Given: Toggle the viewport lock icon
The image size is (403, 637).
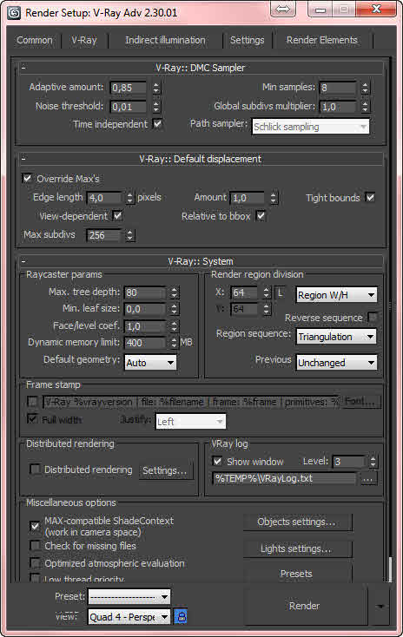Looking at the screenshot, I should pyautogui.click(x=181, y=616).
